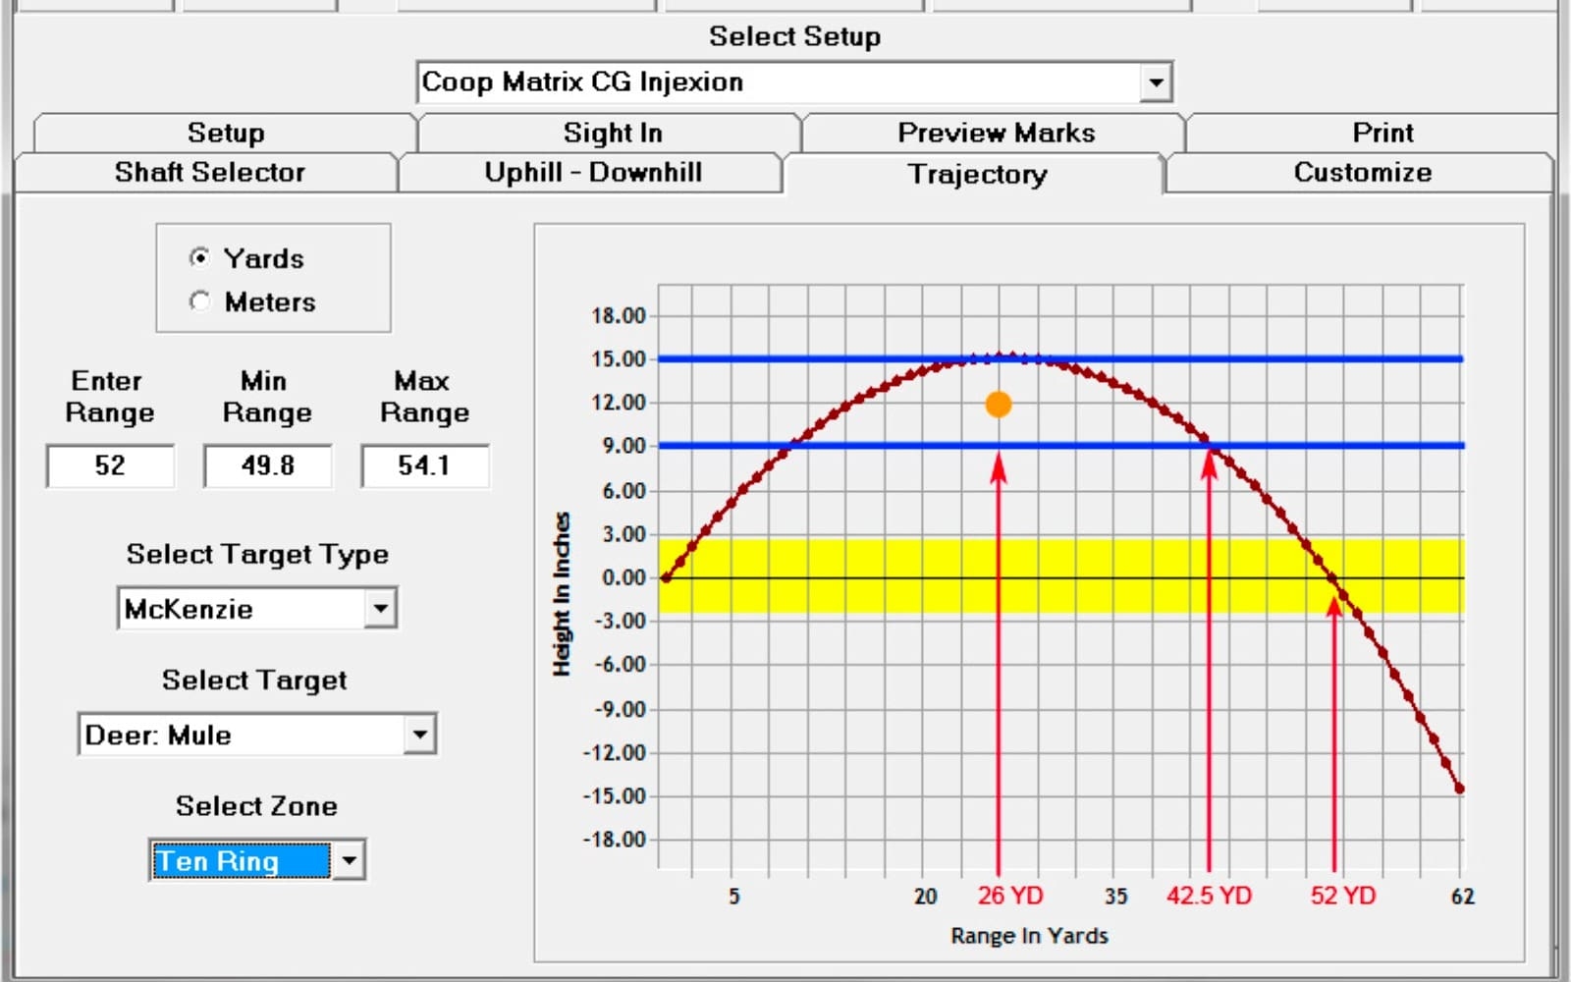Expand the Select Target Type dropdown
Image resolution: width=1571 pixels, height=982 pixels.
(380, 609)
